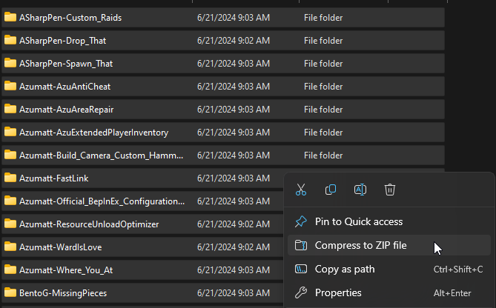Choose Compress to ZIP file
Image resolution: width=496 pixels, height=308 pixels.
[360, 245]
